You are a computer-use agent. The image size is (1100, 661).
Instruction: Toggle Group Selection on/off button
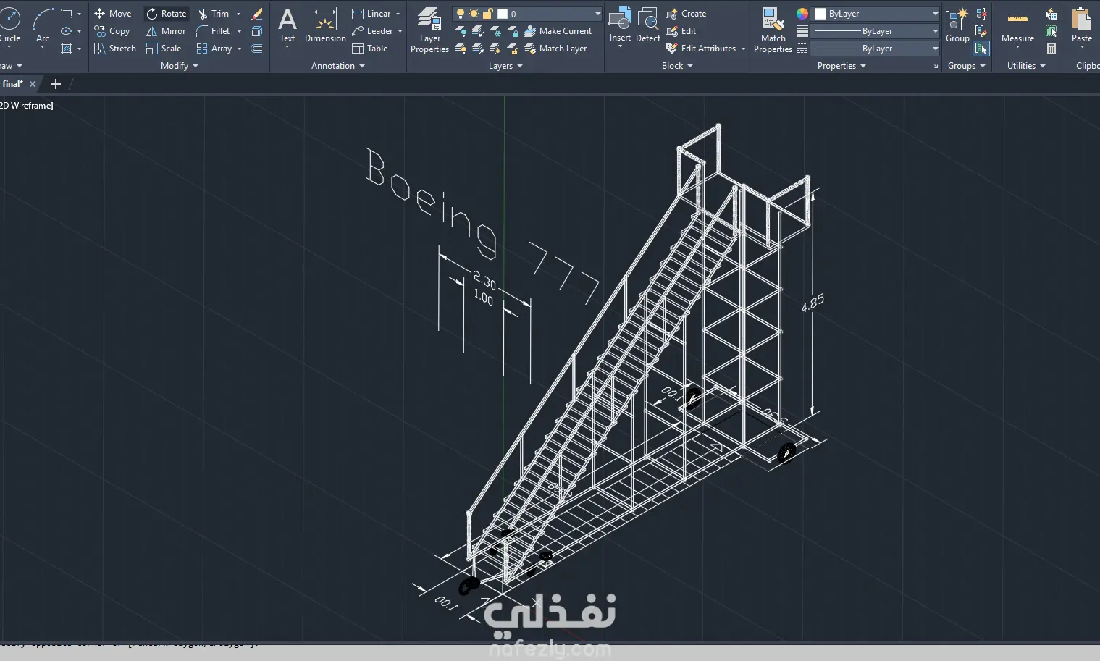[x=981, y=49]
